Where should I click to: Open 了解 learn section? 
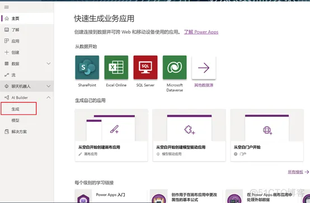[27, 30]
